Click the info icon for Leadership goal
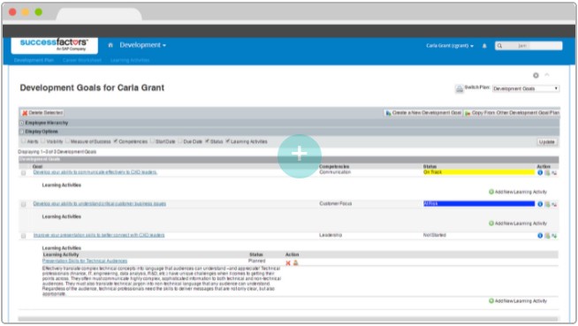The image size is (578, 326). tap(540, 235)
